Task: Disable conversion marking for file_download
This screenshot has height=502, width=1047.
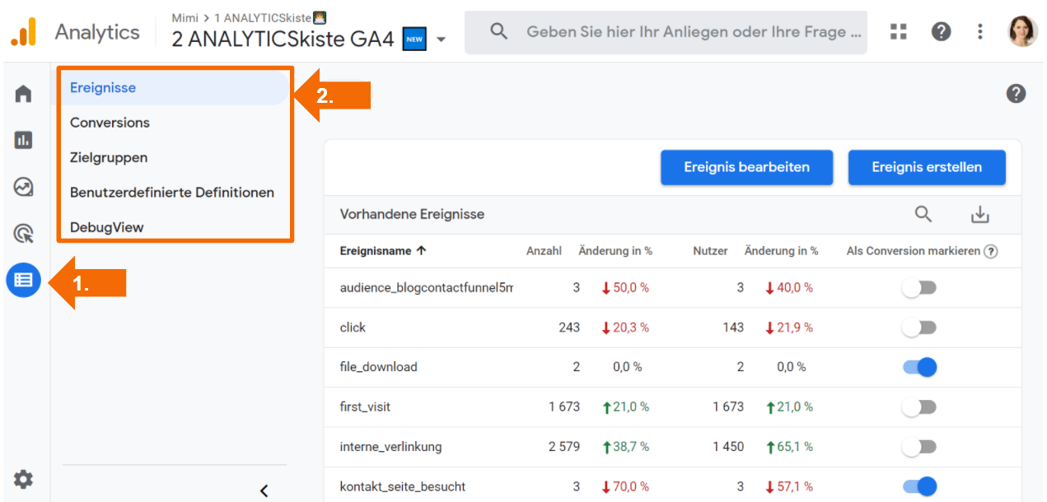Action: [918, 367]
